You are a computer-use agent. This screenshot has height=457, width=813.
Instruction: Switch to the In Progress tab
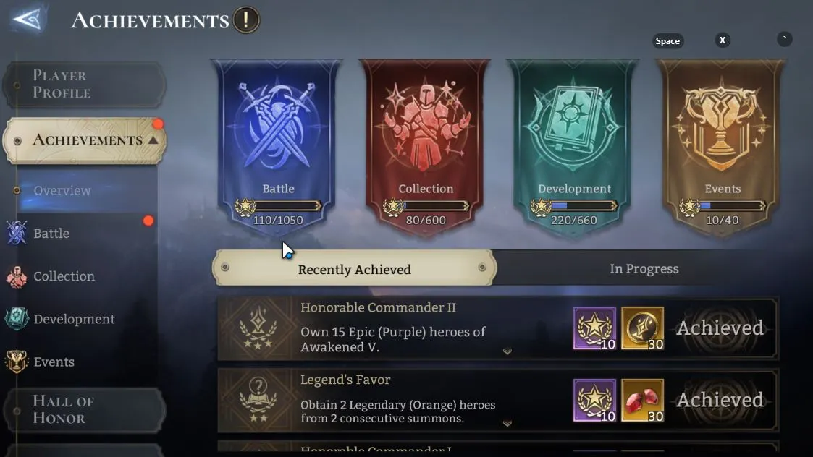coord(644,269)
